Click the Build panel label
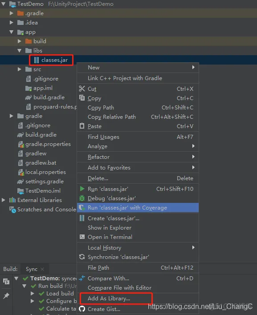 [x=10, y=269]
